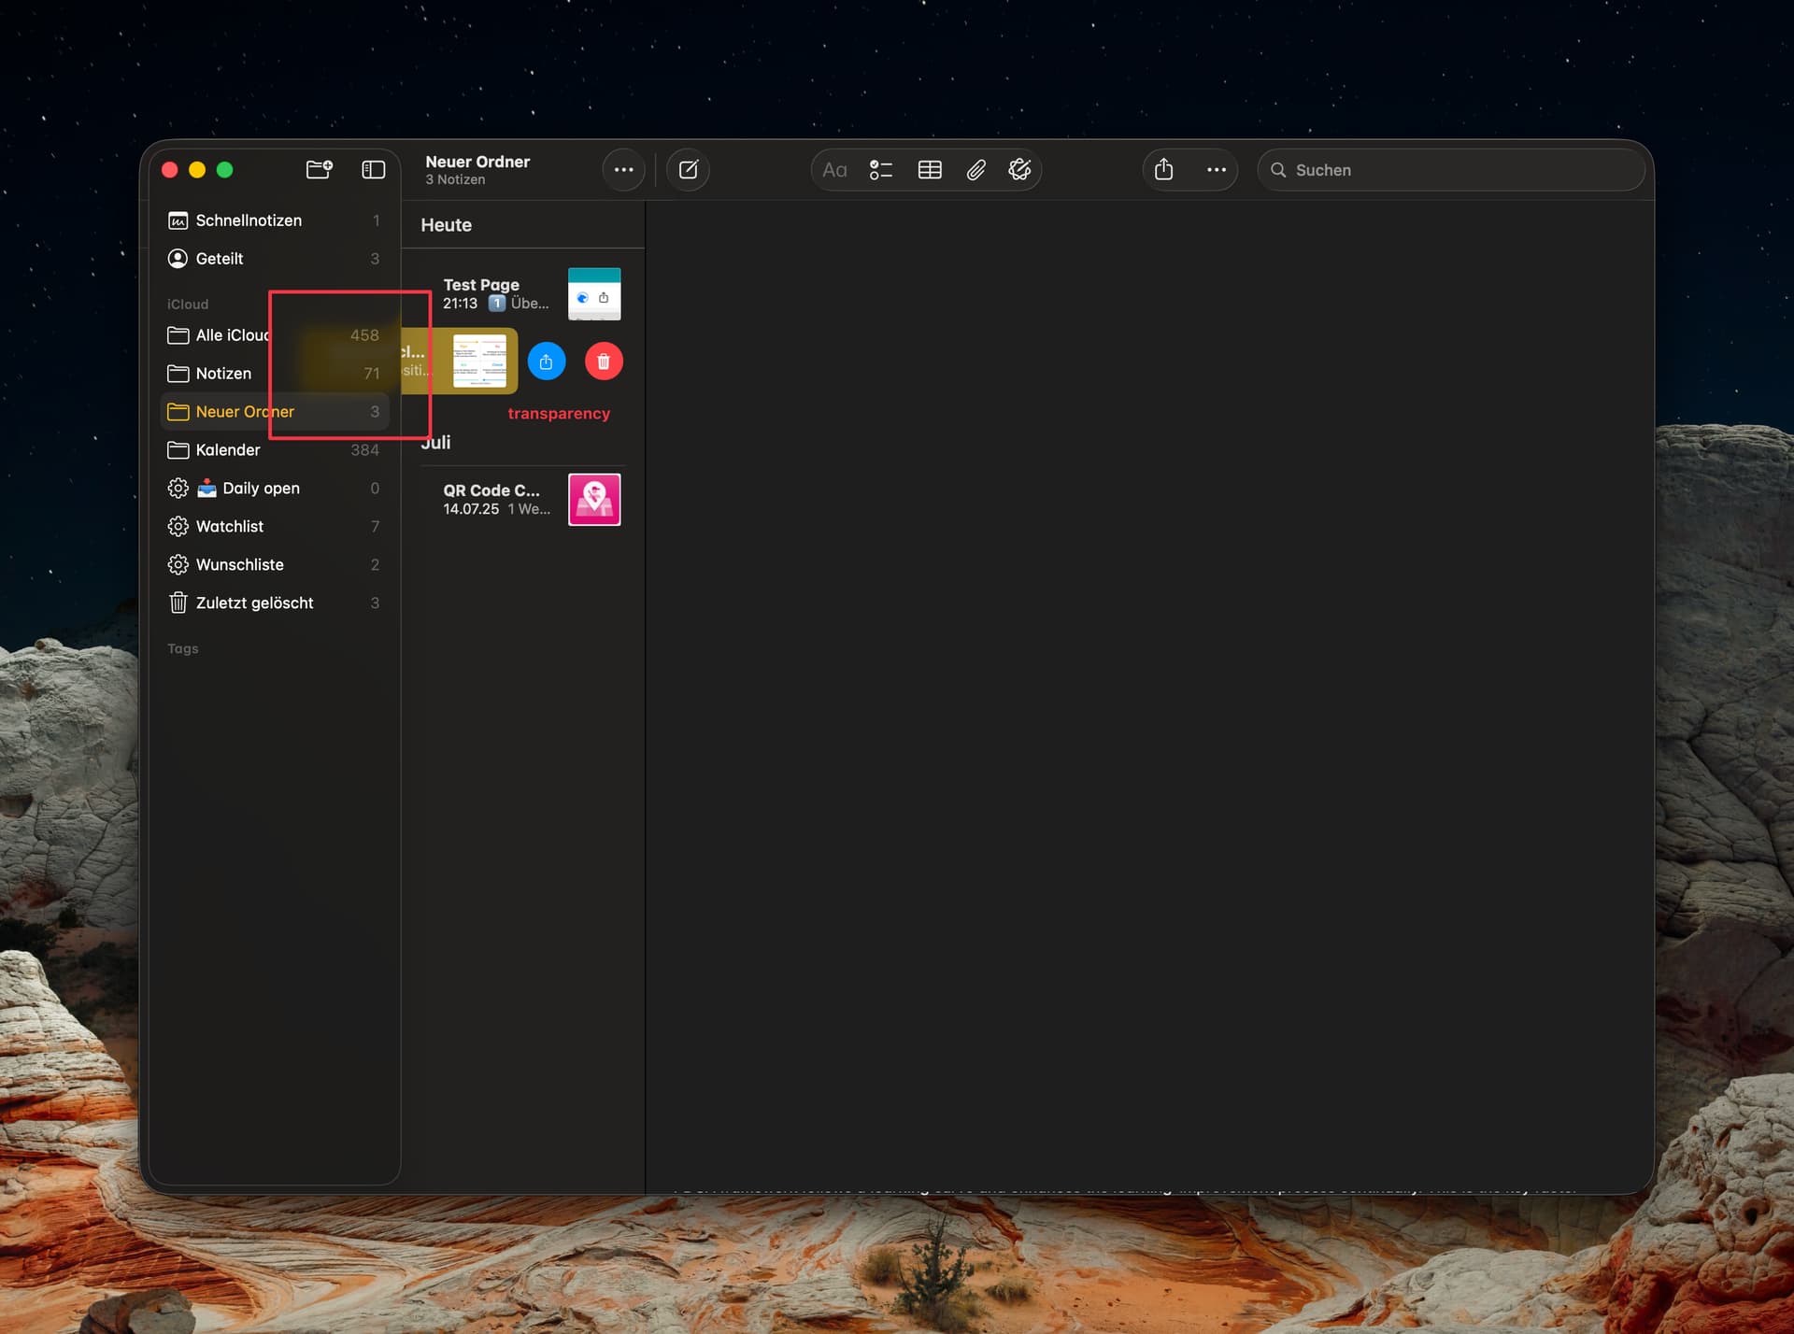Insert a checklist using toolbar icon

click(881, 170)
